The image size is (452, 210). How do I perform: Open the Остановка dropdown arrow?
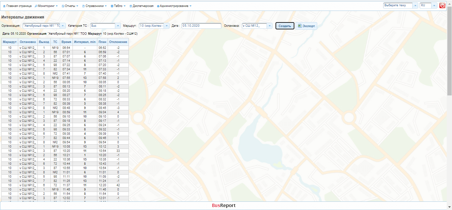[x=270, y=26]
